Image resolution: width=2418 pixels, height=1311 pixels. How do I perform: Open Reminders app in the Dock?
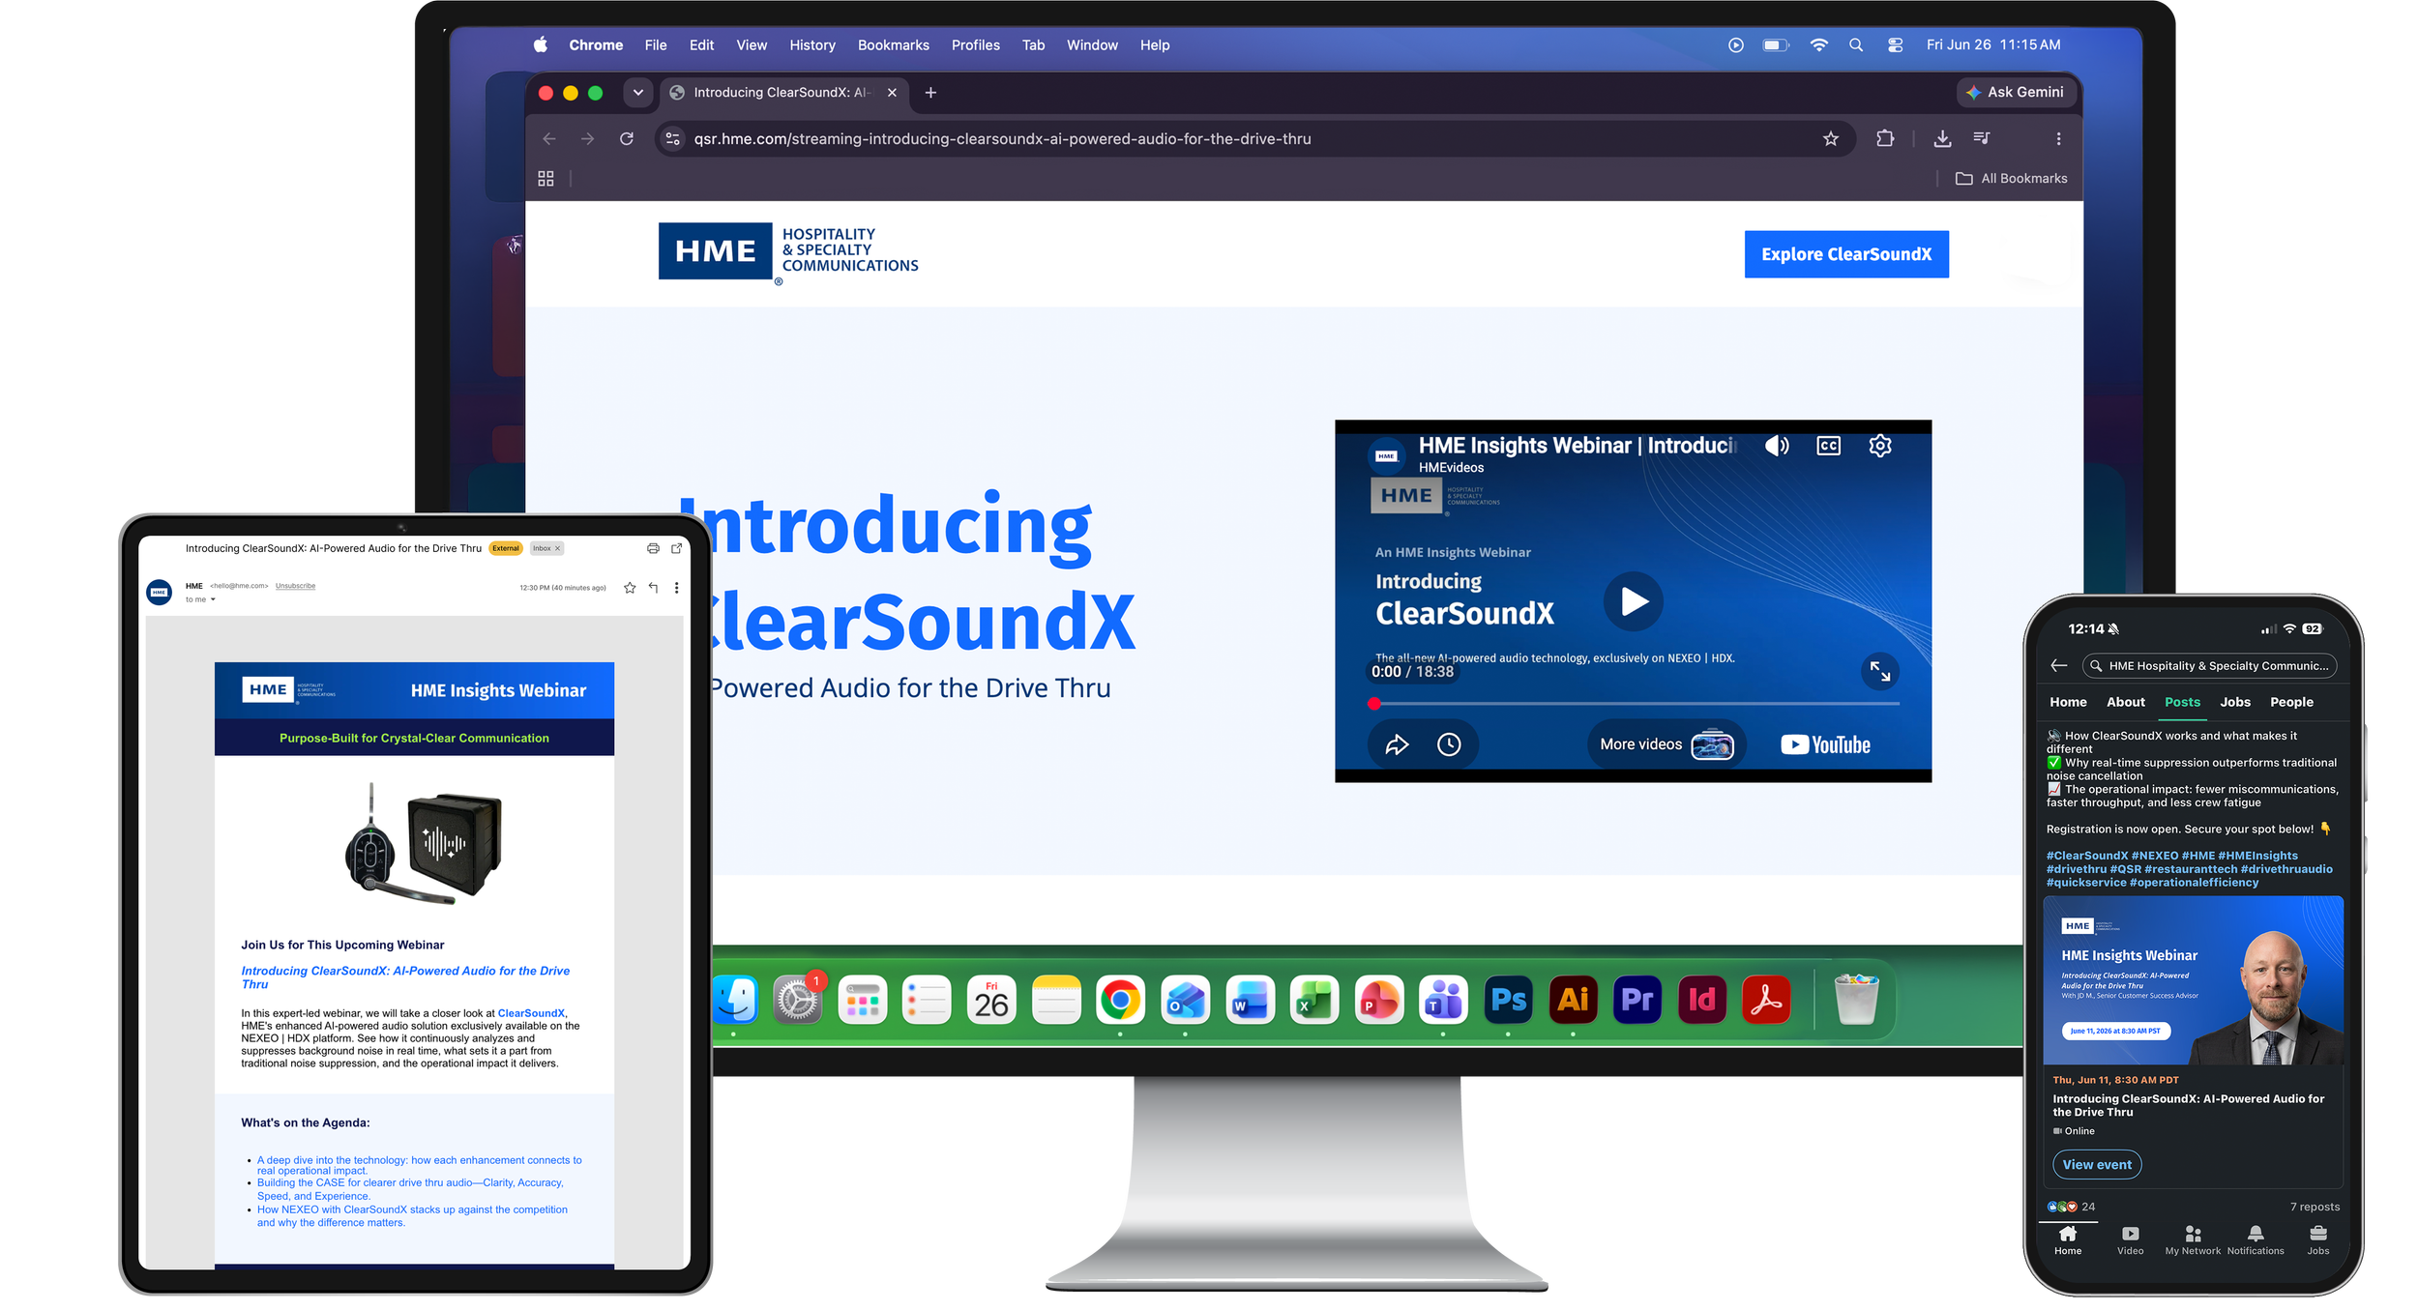tap(927, 999)
